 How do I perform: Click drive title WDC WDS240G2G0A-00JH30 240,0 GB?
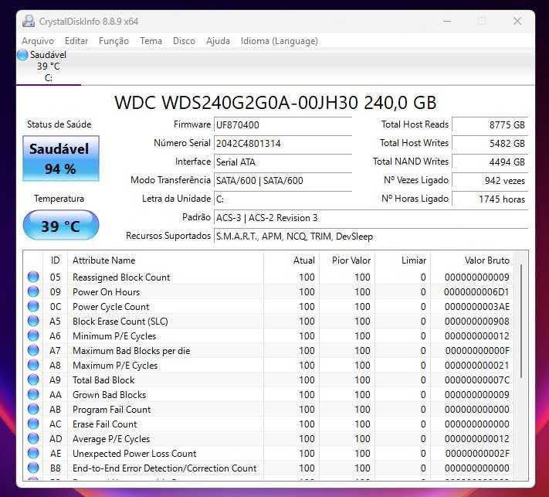pyautogui.click(x=276, y=103)
